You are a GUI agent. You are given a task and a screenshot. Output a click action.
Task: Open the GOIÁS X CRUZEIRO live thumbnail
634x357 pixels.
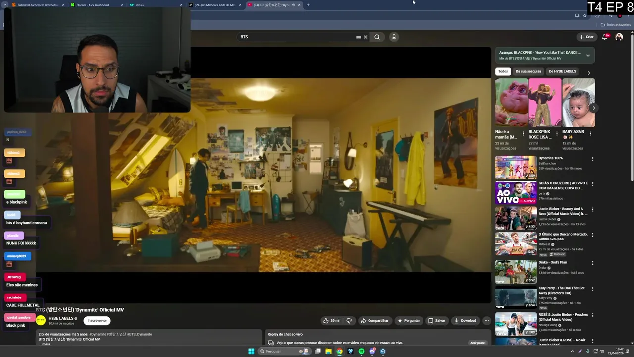pos(516,192)
